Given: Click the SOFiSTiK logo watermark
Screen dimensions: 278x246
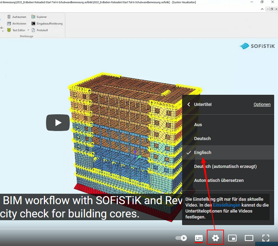Looking at the screenshot, I should [x=257, y=46].
